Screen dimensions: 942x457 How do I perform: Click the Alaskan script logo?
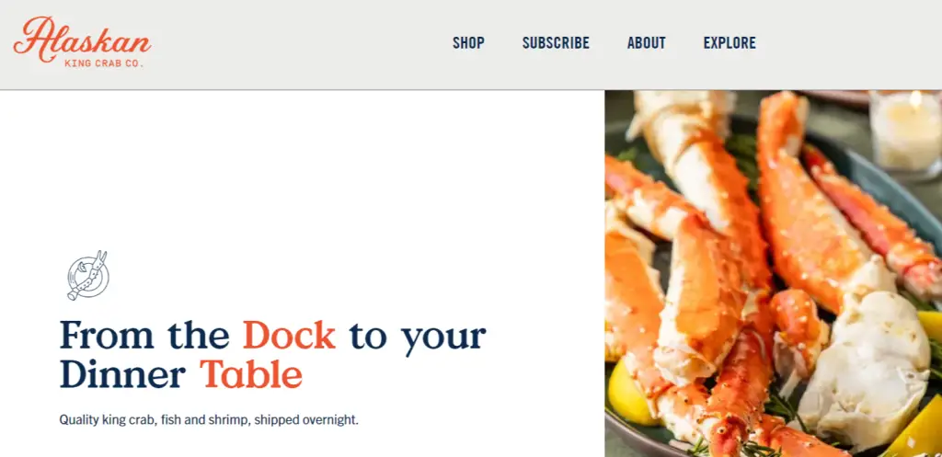82,39
